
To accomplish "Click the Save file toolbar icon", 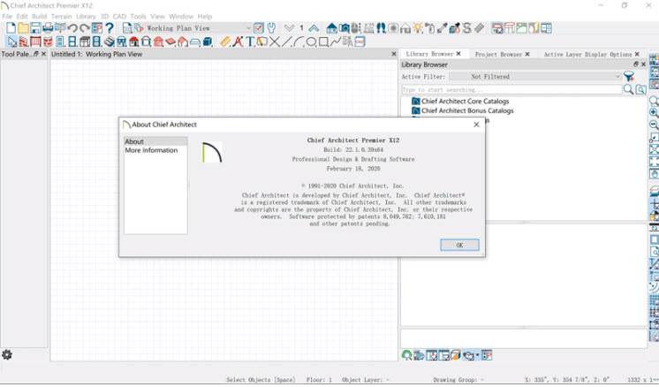I will tap(36, 28).
